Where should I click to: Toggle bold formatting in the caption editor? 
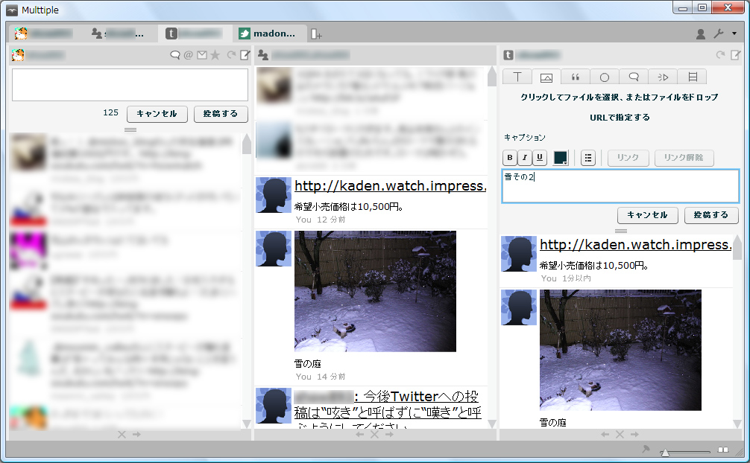pyautogui.click(x=509, y=158)
